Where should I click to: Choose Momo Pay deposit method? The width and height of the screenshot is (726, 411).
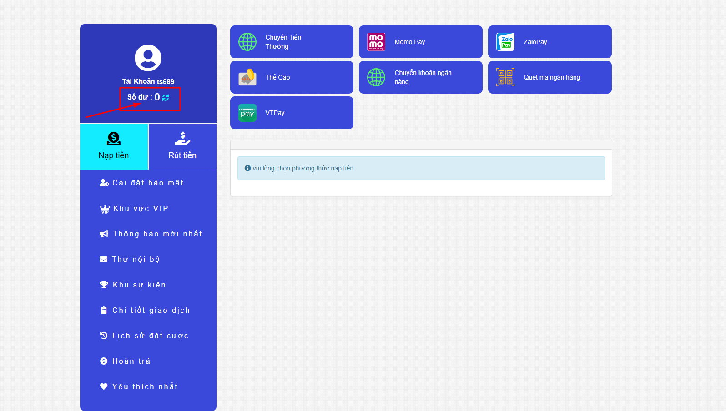tap(421, 42)
